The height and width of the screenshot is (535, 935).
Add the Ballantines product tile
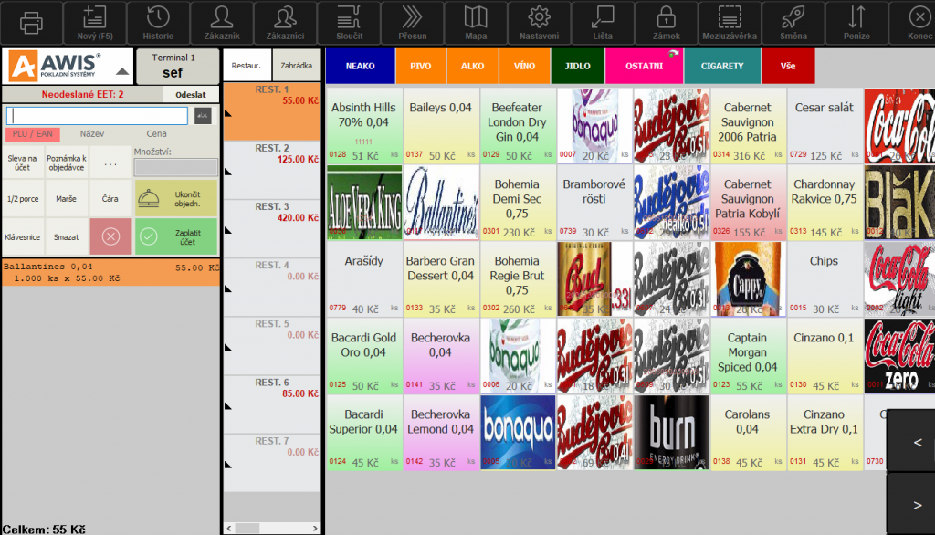coord(441,203)
